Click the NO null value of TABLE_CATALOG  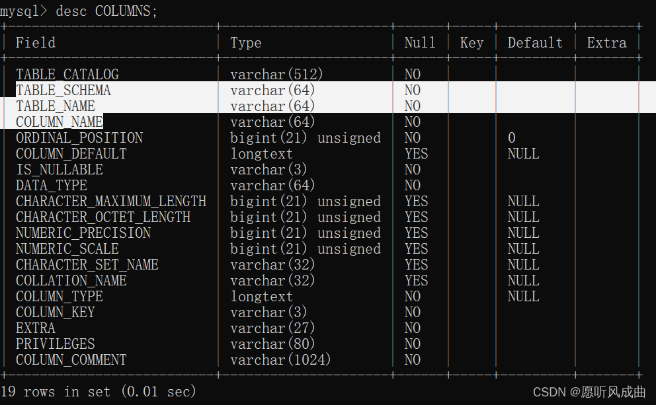coord(413,75)
